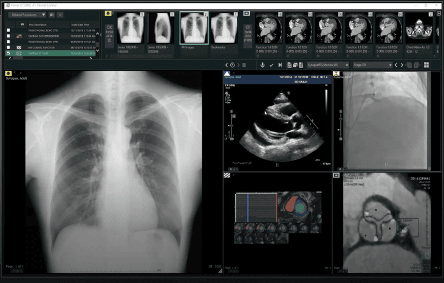Viewport: 444px width, 283px height.
Task: Start dictation with the microphone icon
Action: (262, 65)
